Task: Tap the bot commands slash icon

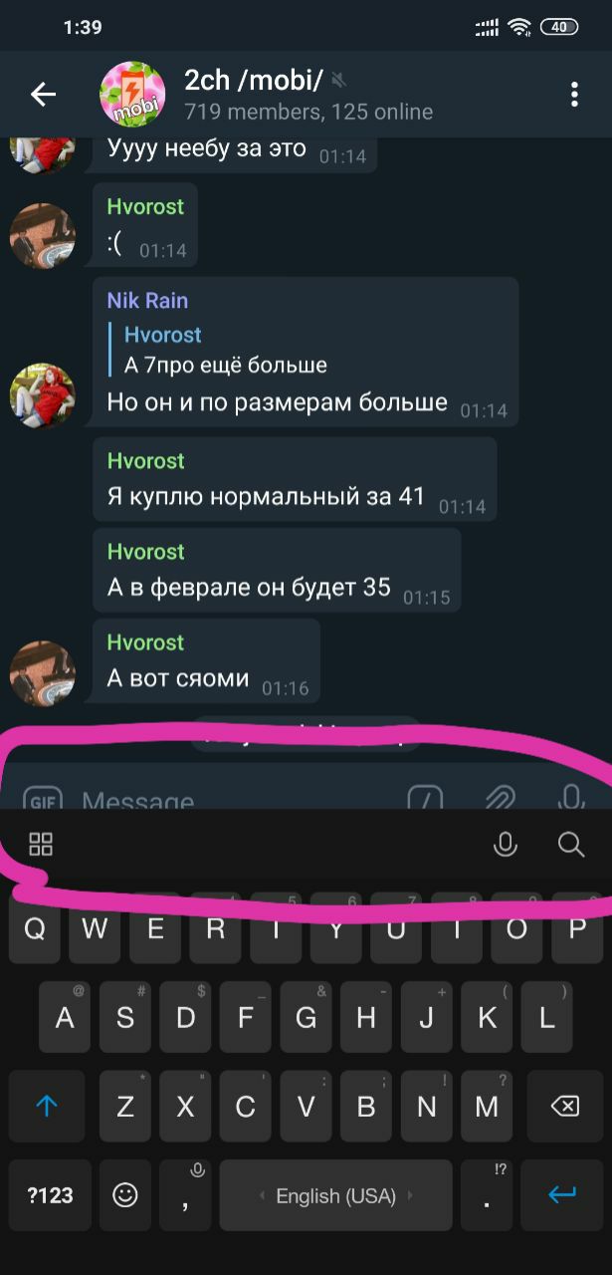Action: tap(425, 798)
